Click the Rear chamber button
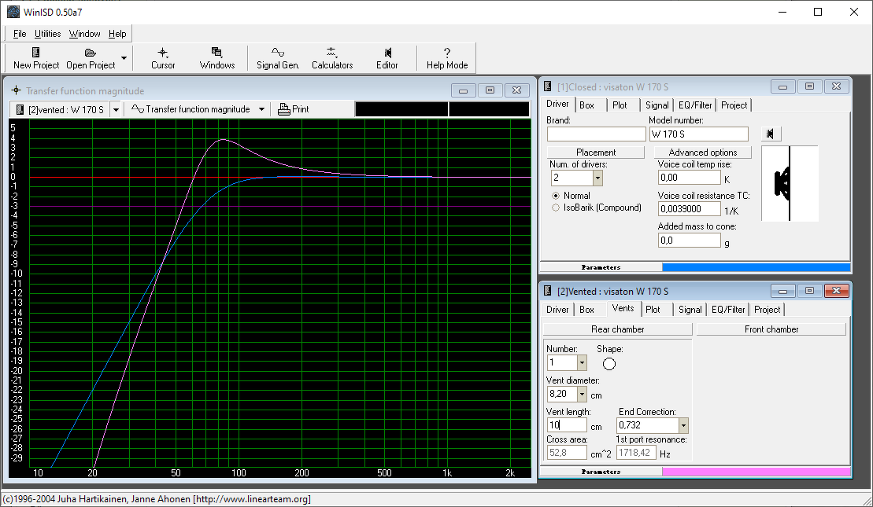Image resolution: width=873 pixels, height=507 pixels. click(x=617, y=329)
